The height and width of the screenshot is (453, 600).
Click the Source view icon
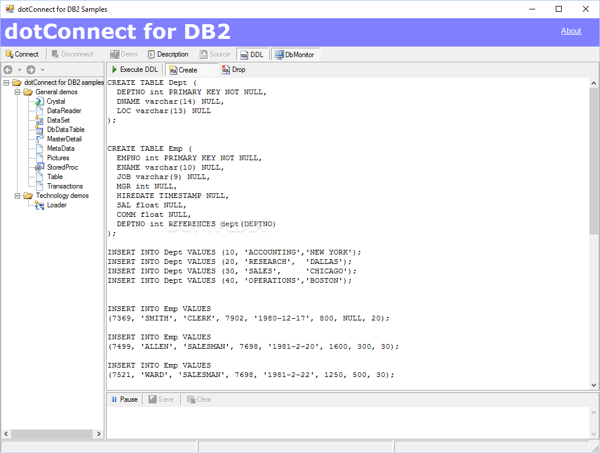[204, 54]
